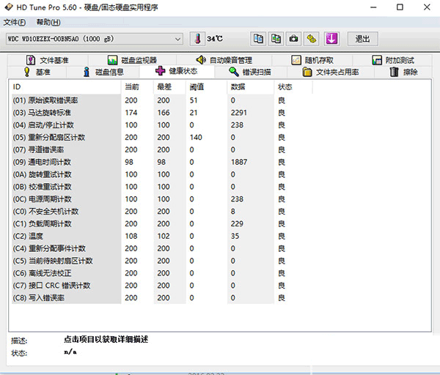The height and width of the screenshot is (375, 440).
Task: Select row (0C) 电源周期计数
Action: (x=161, y=199)
